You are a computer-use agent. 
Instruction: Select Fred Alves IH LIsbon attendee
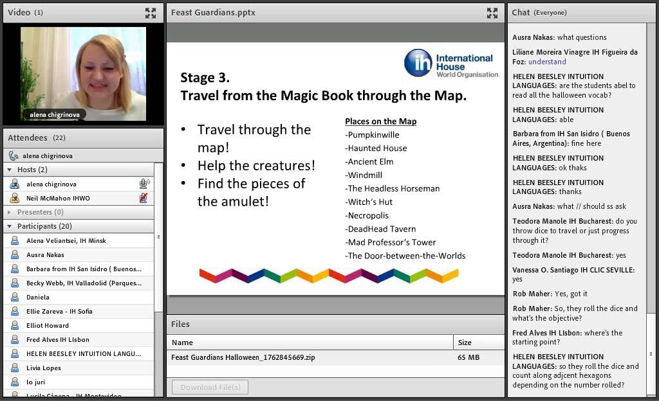(x=79, y=340)
